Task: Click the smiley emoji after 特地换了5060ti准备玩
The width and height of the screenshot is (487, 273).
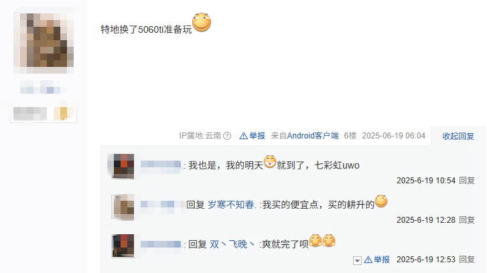Action: pos(202,22)
